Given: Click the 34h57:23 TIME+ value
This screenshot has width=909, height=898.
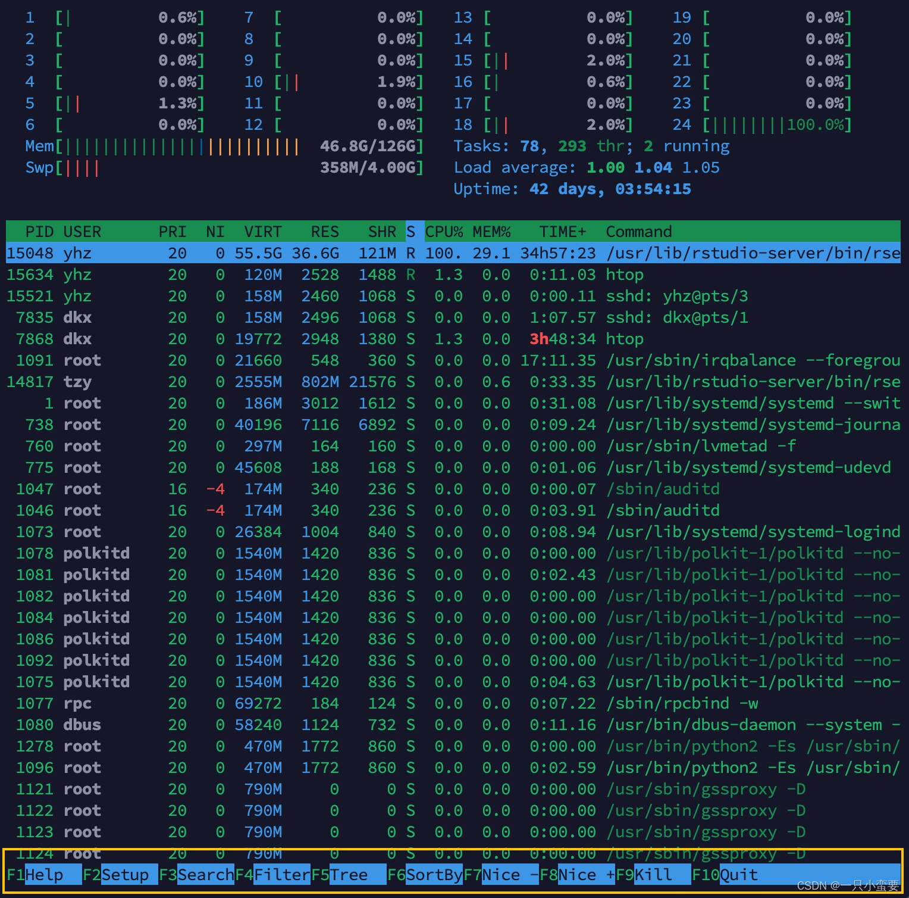Looking at the screenshot, I should 558,253.
